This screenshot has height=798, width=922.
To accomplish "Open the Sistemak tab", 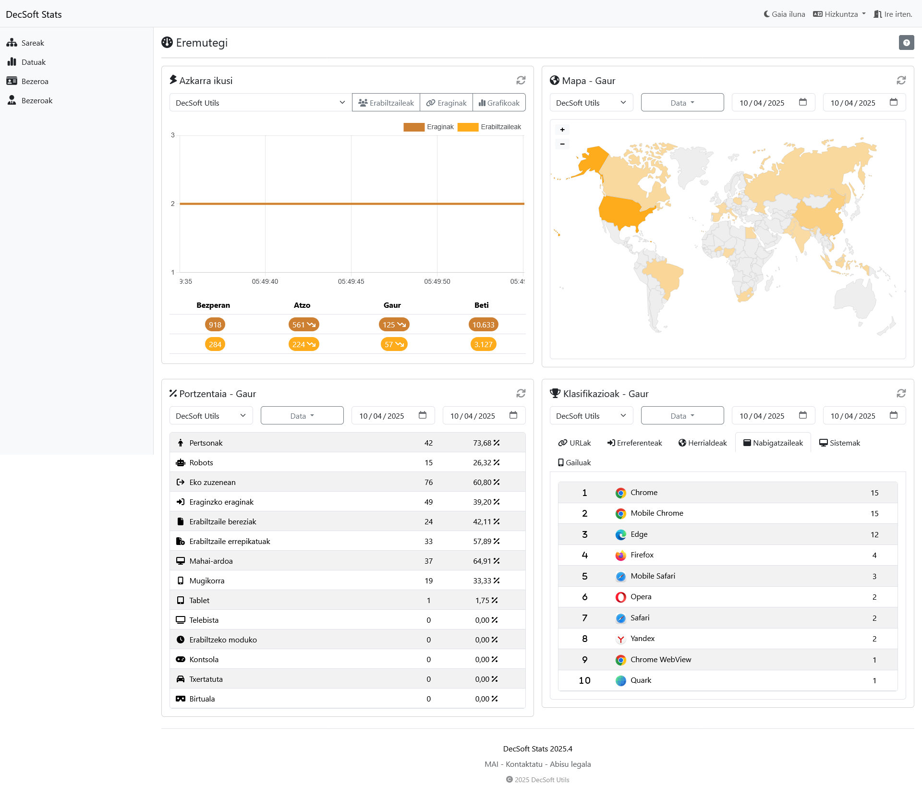I will [x=839, y=443].
